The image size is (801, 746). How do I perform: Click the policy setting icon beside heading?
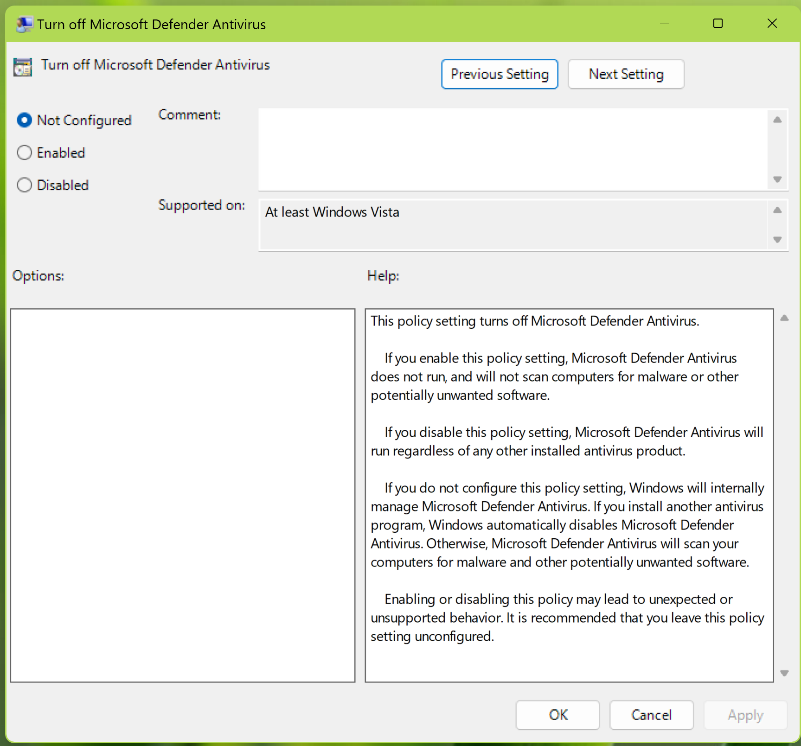[23, 67]
